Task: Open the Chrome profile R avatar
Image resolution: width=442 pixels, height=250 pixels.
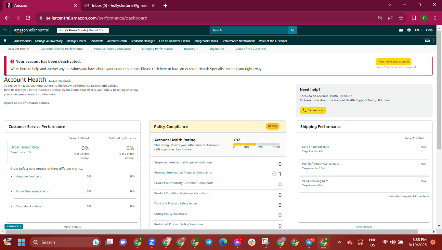Action: (x=424, y=18)
